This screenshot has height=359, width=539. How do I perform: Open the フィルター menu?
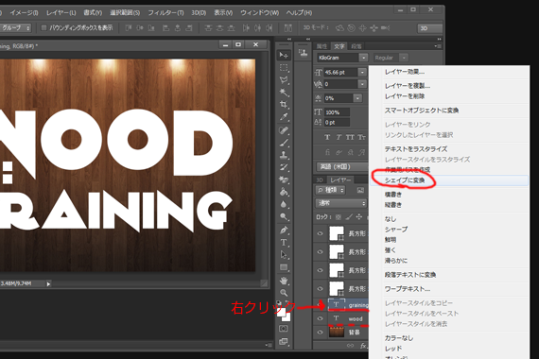pos(165,12)
